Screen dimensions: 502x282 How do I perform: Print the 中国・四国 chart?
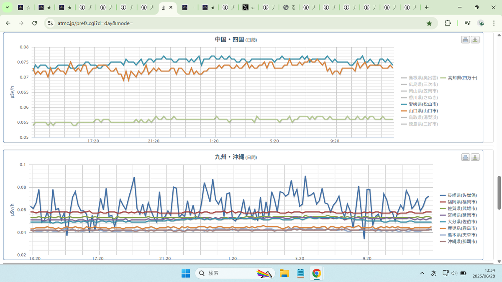tap(466, 40)
